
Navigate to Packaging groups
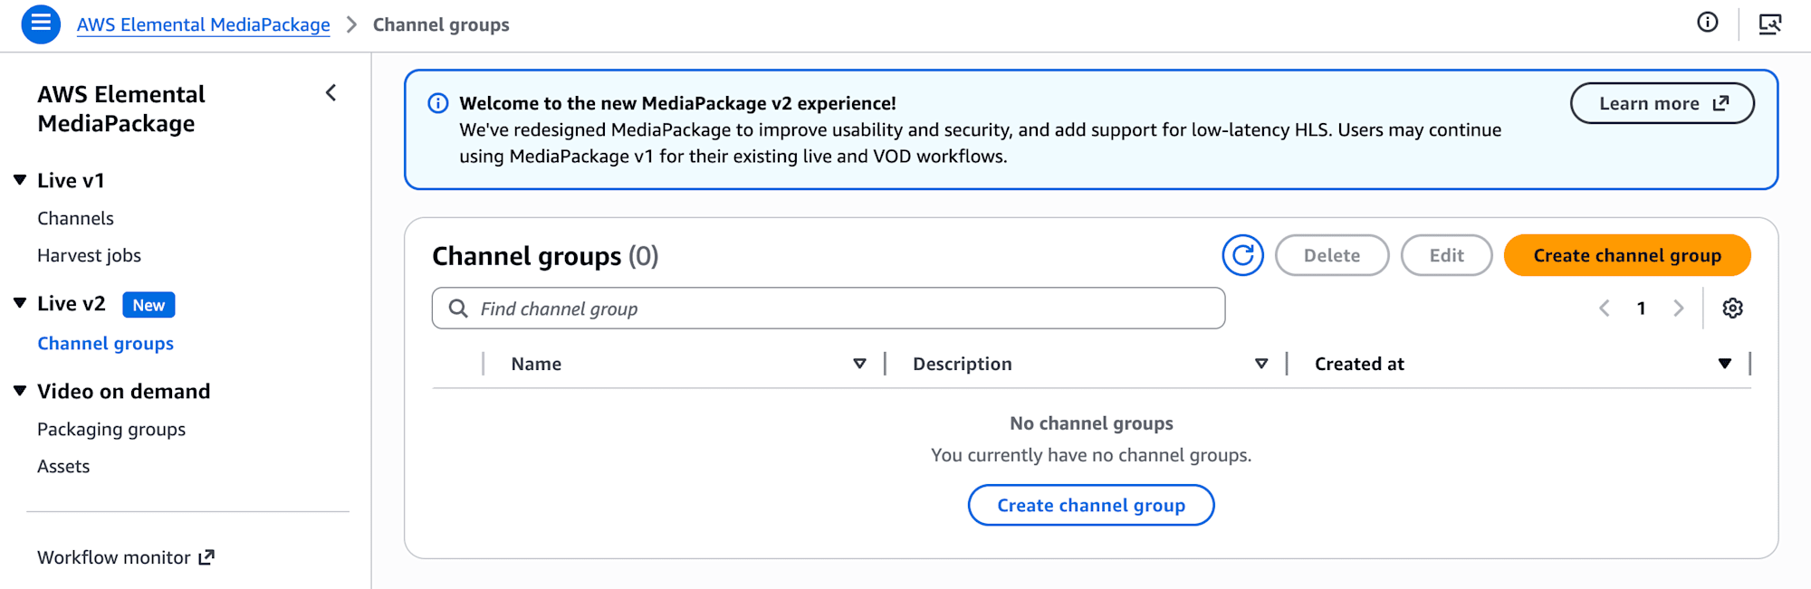tap(110, 430)
